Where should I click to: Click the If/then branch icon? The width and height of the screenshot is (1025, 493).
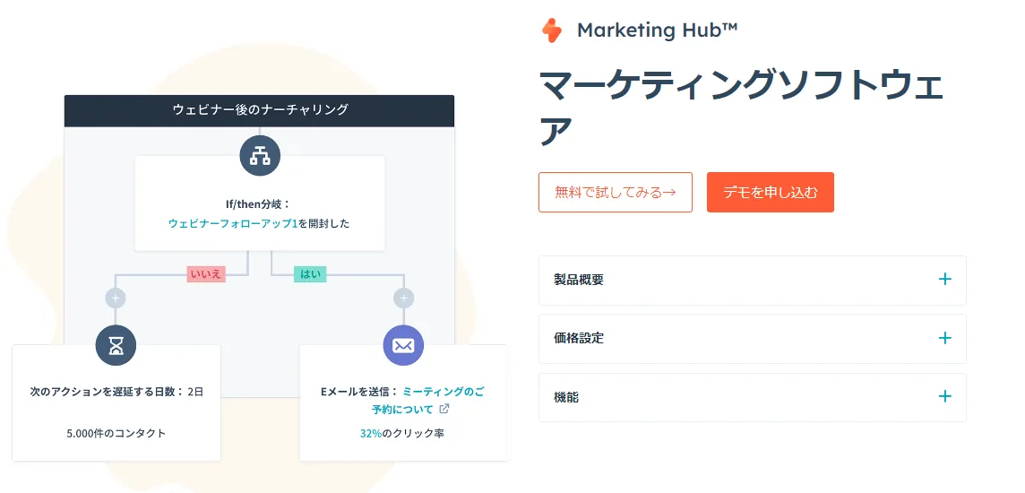260,156
